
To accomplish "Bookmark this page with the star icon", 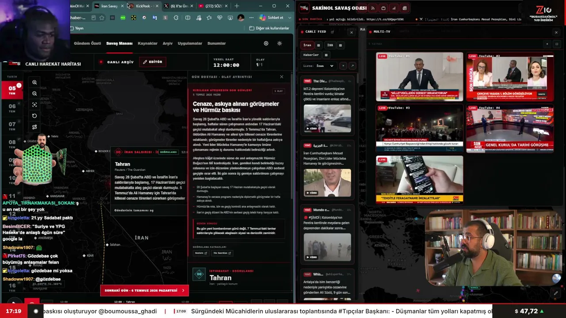I will pos(102,18).
